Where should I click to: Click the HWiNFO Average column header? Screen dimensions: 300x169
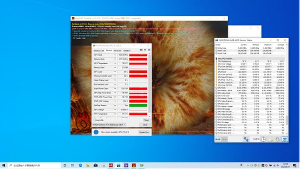(280, 45)
